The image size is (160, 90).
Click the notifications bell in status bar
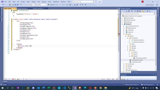click(x=157, y=84)
